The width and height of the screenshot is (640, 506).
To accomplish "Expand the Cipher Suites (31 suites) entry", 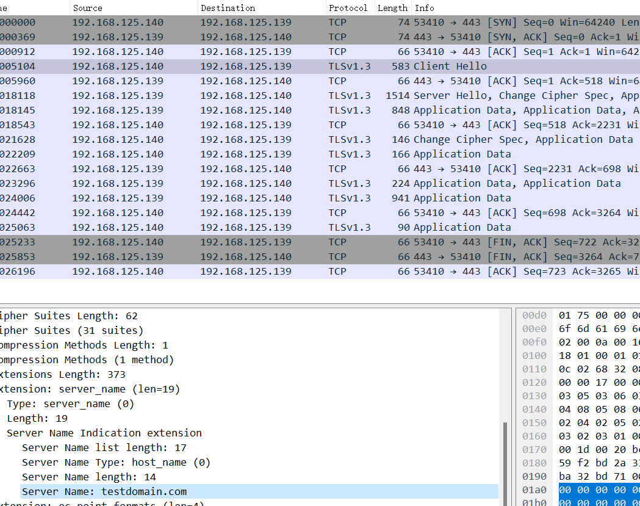I will tap(70, 330).
